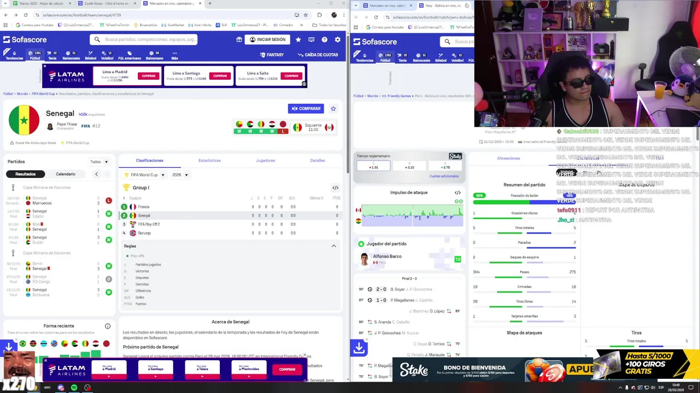Open Chrome extensions puzzle icon
The width and height of the screenshot is (700, 393).
click(319, 15)
